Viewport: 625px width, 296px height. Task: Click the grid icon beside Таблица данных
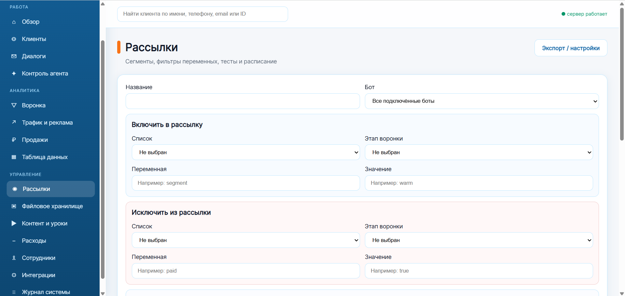pos(14,157)
